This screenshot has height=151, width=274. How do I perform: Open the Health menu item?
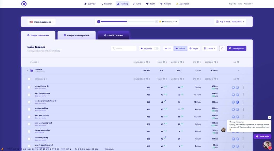pyautogui.click(x=151, y=4)
